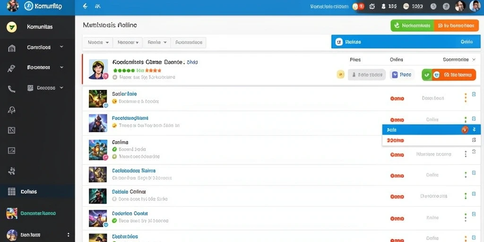Click the gear-like icon right of red badge
The width and height of the screenshot is (484, 242).
point(372,6)
